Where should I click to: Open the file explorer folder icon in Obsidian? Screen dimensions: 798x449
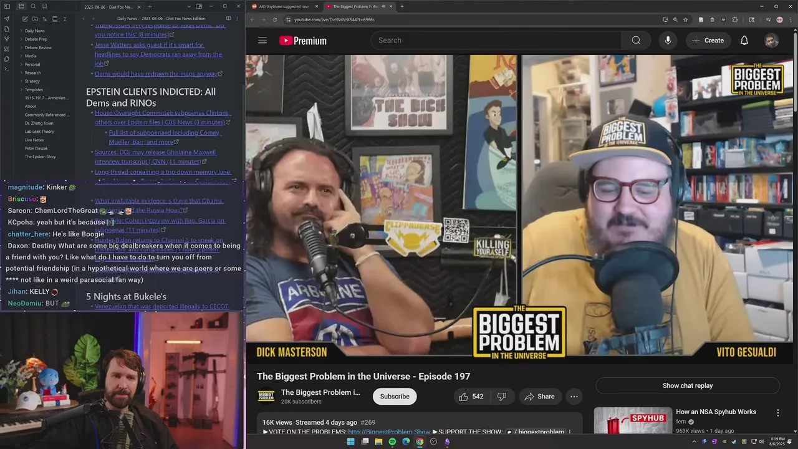click(21, 6)
